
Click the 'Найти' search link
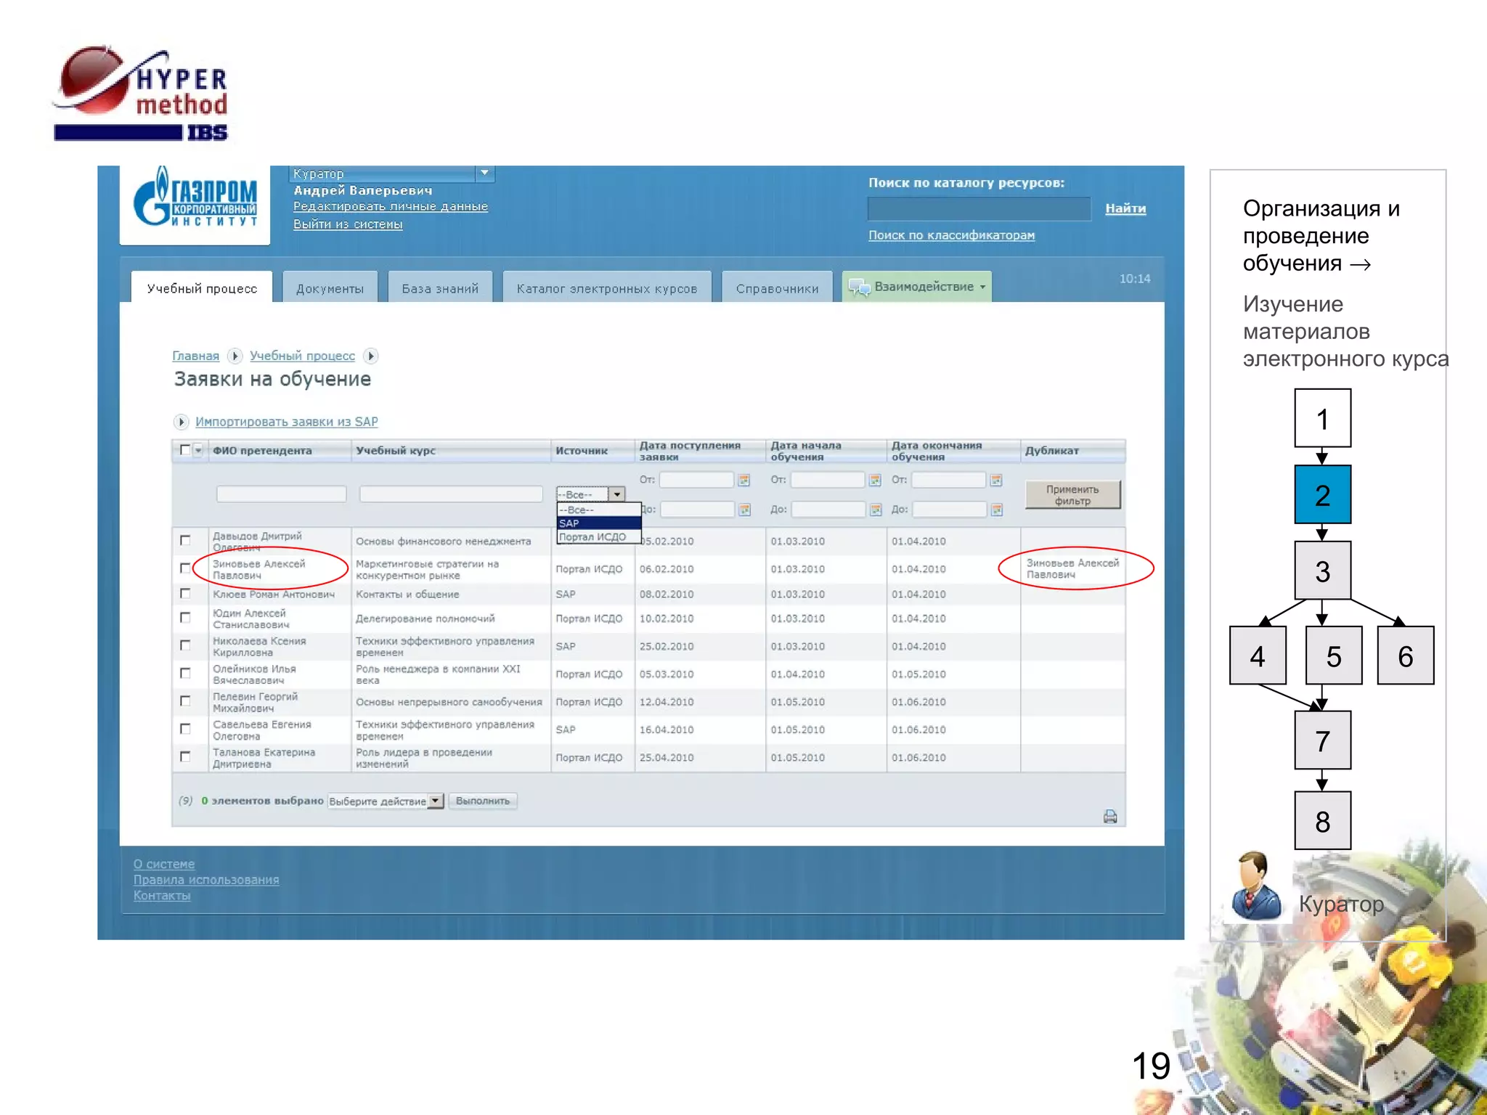[1125, 208]
